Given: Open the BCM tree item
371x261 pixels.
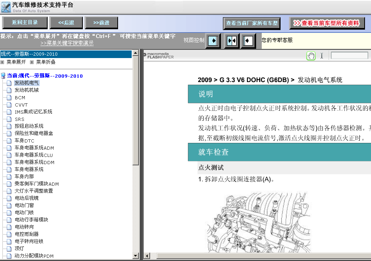Looking at the screenshot, I should 20,98.
